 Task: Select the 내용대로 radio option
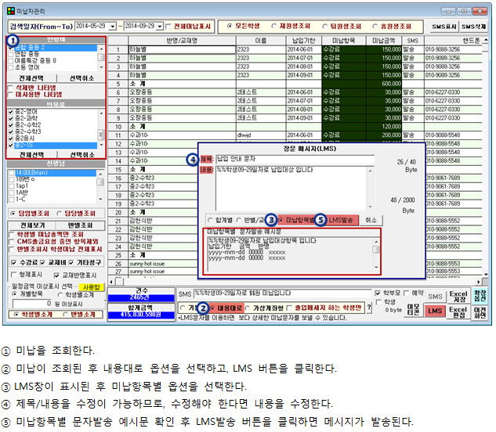tap(212, 308)
